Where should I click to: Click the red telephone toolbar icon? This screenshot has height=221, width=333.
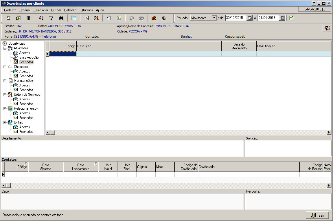coord(154,18)
